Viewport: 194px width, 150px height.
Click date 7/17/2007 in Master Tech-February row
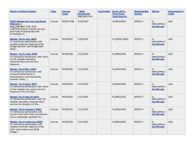click(83, 122)
